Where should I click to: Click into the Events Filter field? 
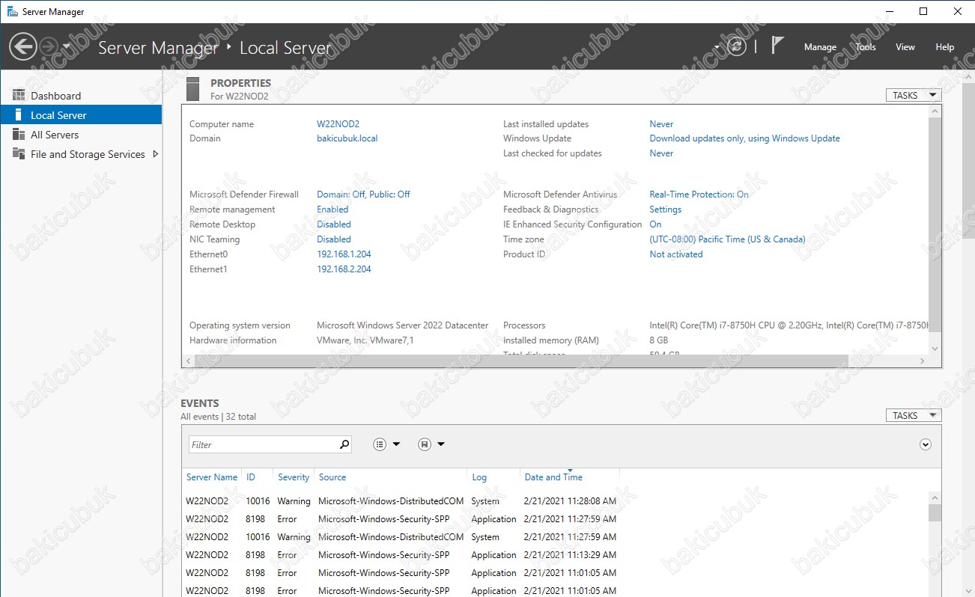pyautogui.click(x=262, y=444)
